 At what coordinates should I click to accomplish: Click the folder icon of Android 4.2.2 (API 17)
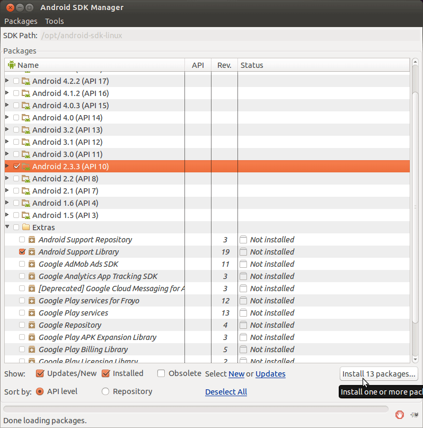click(x=26, y=81)
